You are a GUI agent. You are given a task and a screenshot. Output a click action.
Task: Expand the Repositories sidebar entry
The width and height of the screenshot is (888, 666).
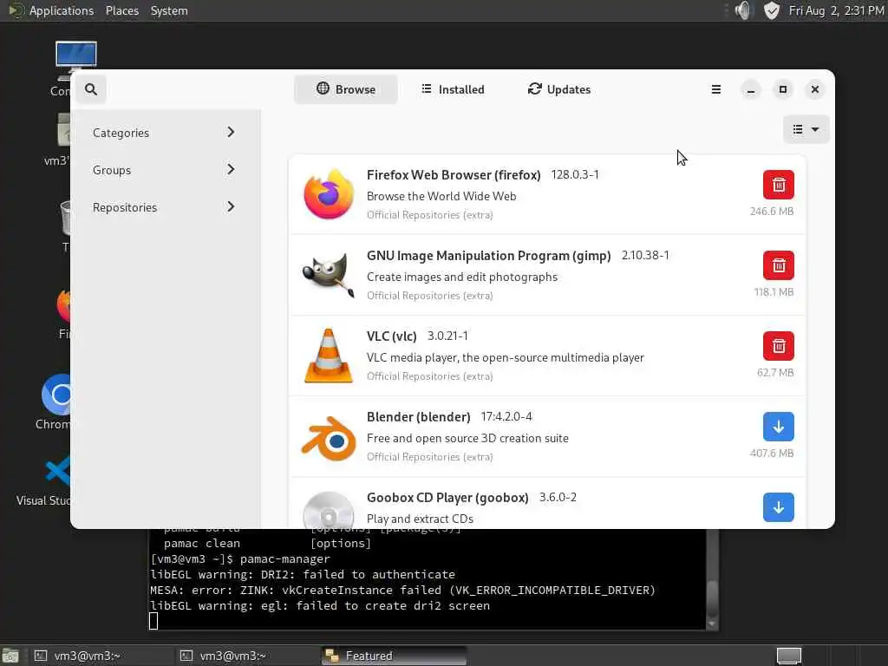pyautogui.click(x=164, y=207)
